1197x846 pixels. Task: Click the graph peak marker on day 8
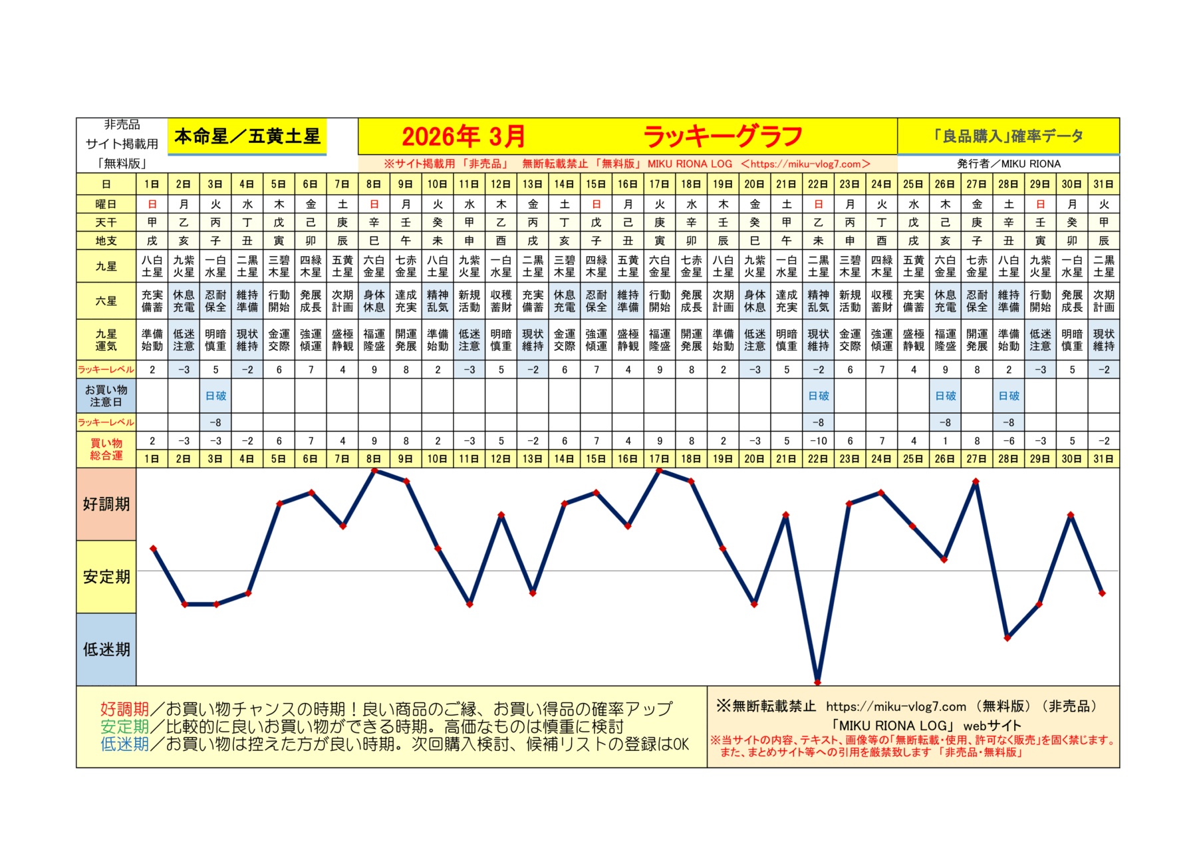click(374, 471)
